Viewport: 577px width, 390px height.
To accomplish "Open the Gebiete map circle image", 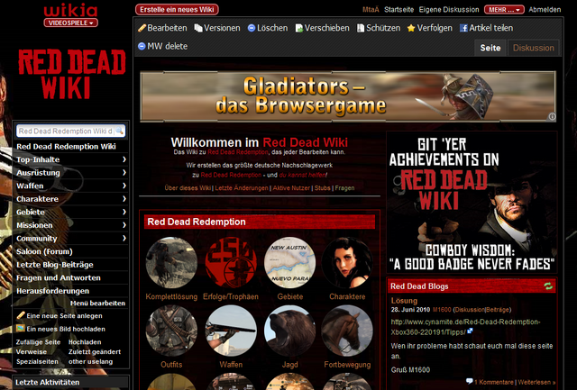I will click(x=290, y=262).
